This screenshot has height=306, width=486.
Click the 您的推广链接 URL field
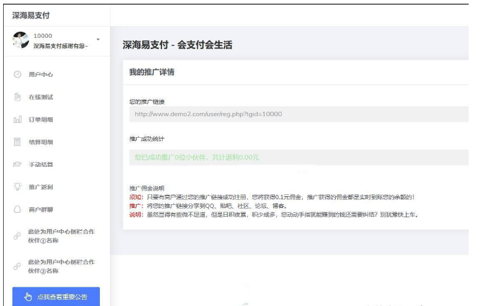point(298,114)
